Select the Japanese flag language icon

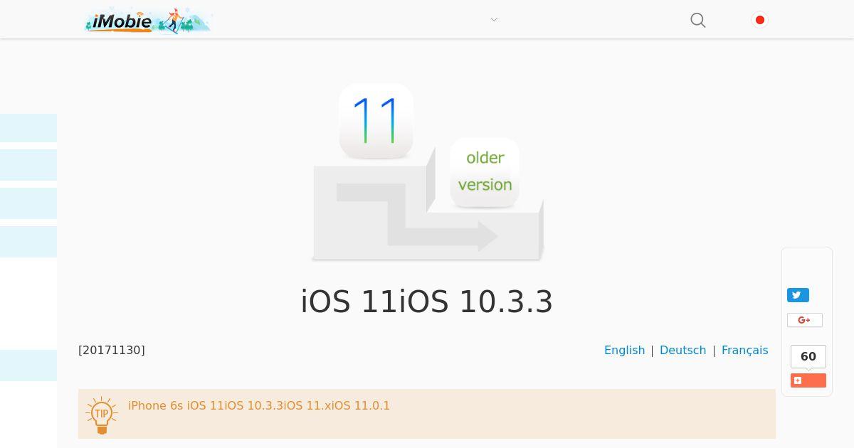point(760,20)
